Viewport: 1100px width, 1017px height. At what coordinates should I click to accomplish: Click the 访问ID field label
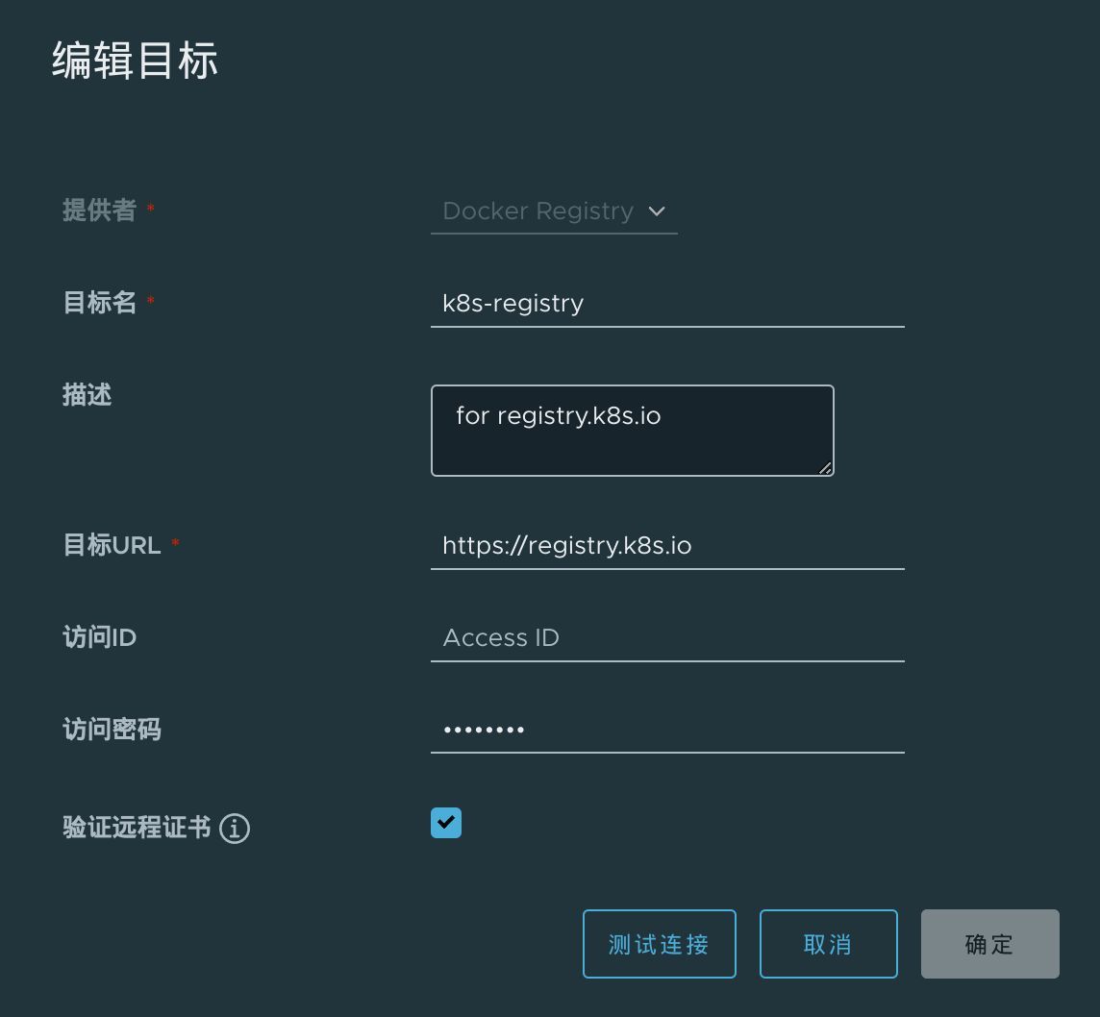click(99, 637)
